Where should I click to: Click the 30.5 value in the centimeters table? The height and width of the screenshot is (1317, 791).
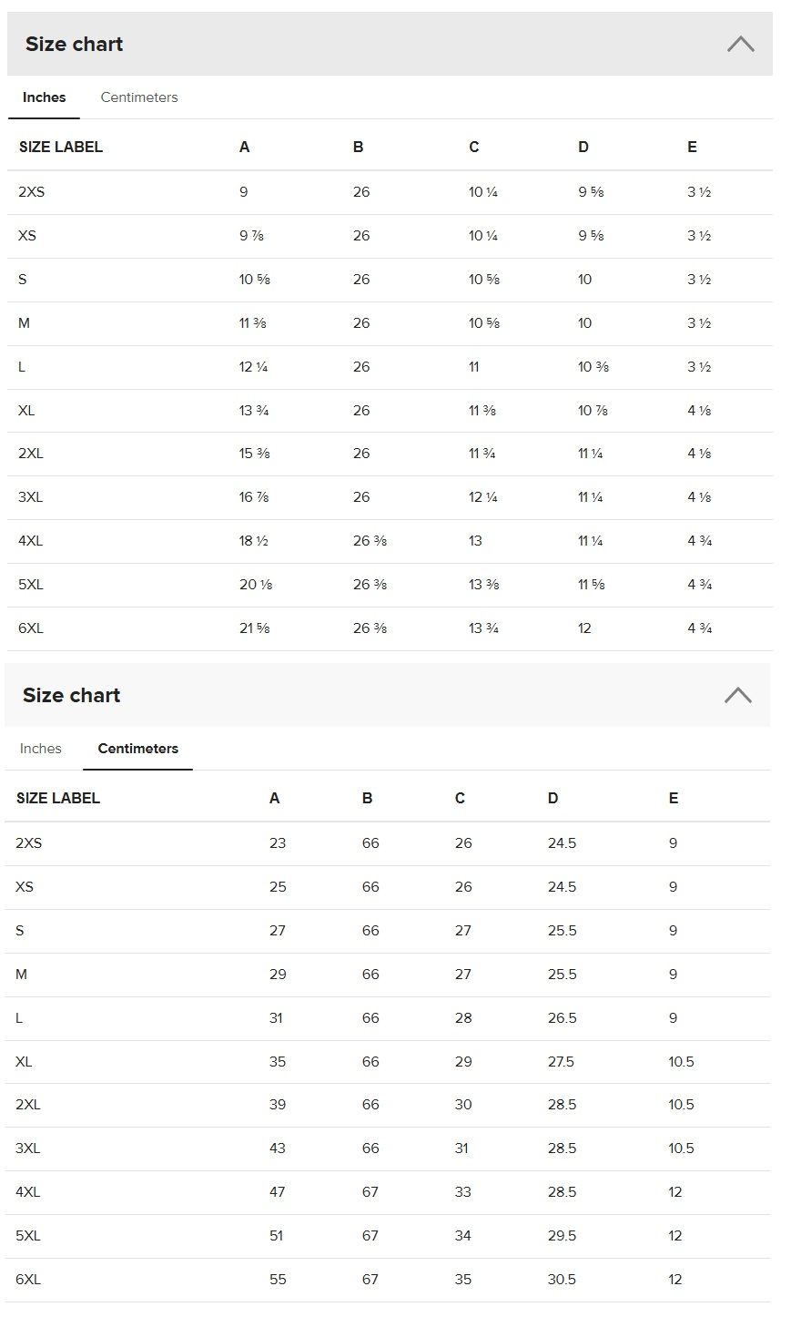tap(562, 1280)
